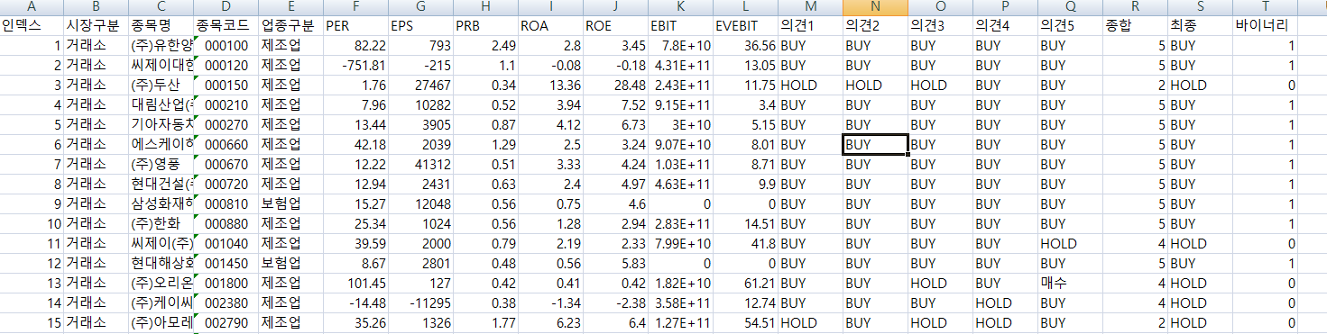The width and height of the screenshot is (1327, 334).
Task: Click PER value -751.81
Action: click(x=357, y=65)
